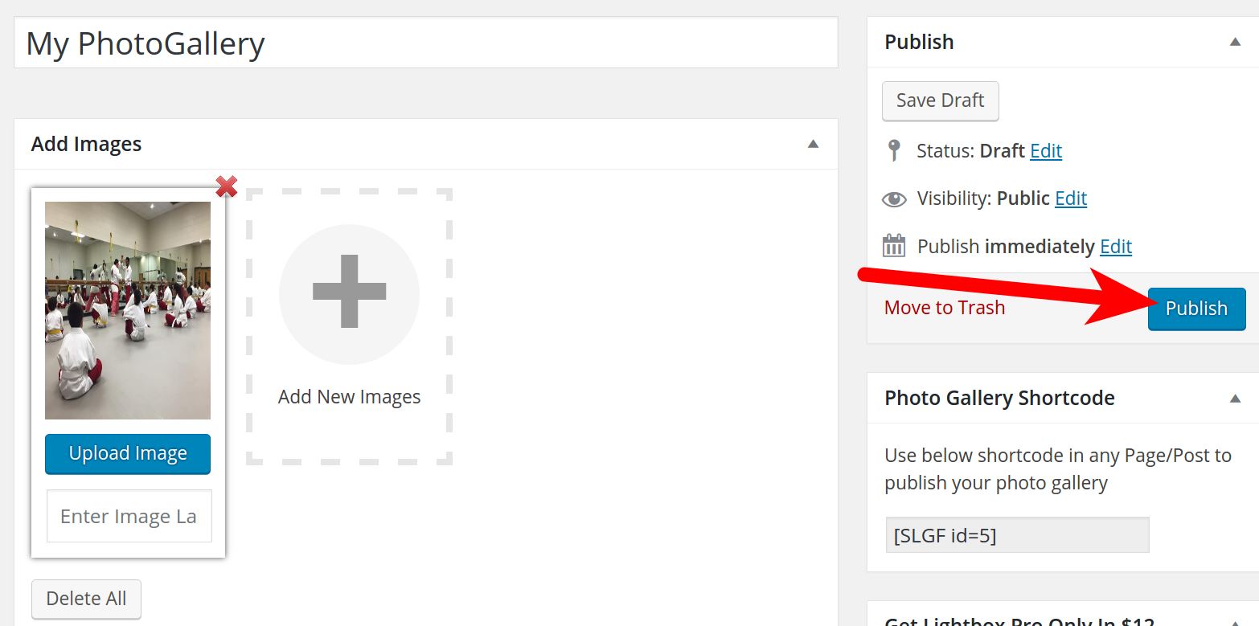Screen dimensions: 1259x626
Task: Edit the publish immediately schedule
Action: click(x=1116, y=247)
